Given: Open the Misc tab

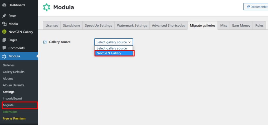Looking at the screenshot, I should click(224, 26).
